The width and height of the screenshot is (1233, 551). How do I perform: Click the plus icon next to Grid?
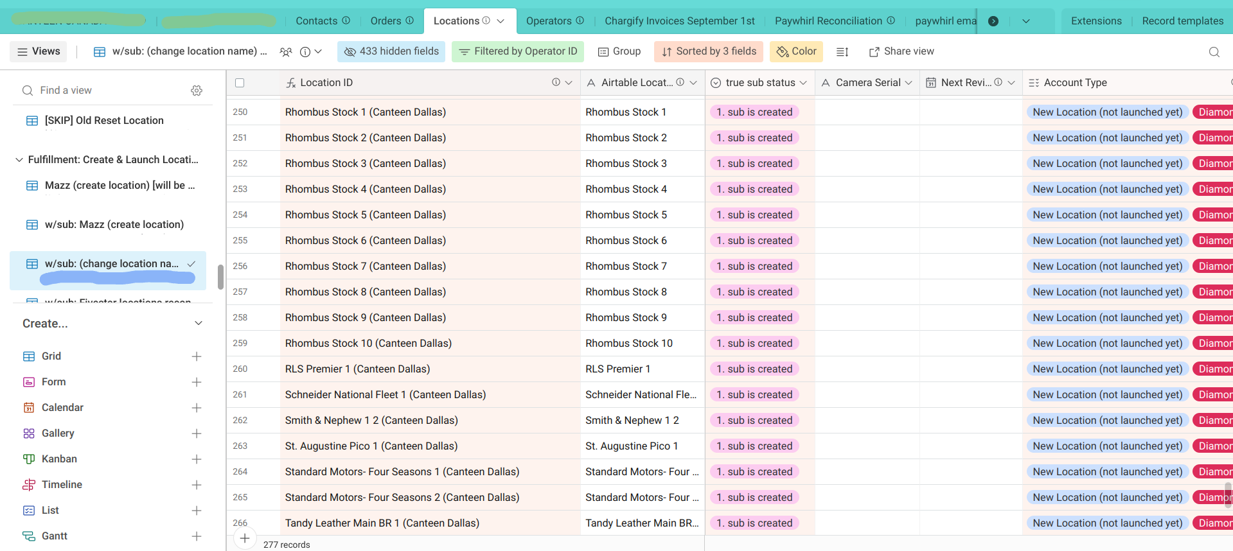pos(197,356)
